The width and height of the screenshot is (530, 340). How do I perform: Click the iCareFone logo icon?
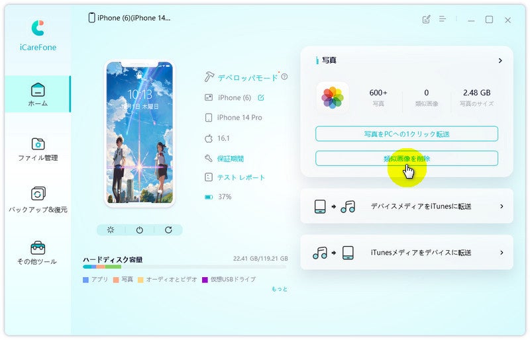(38, 28)
